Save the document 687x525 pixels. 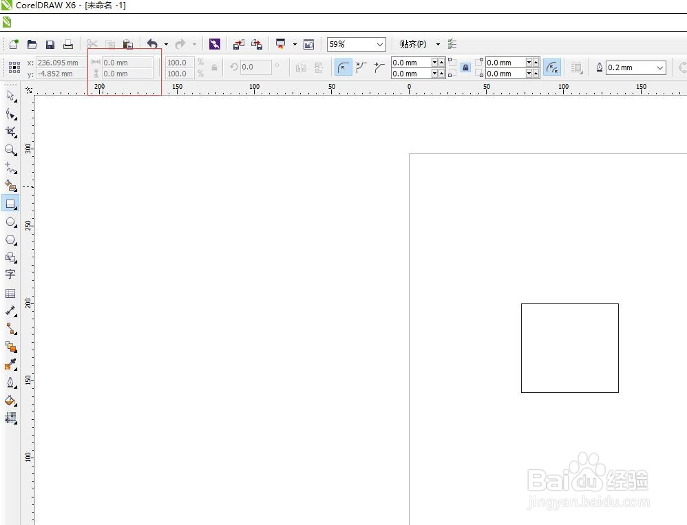[x=50, y=44]
